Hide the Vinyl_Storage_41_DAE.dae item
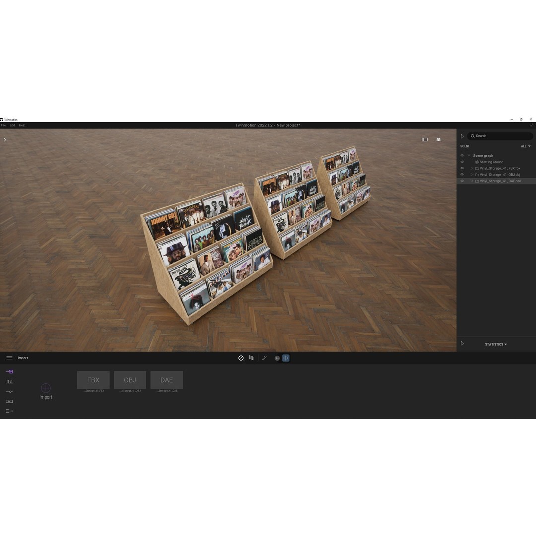The height and width of the screenshot is (536, 536). (462, 181)
